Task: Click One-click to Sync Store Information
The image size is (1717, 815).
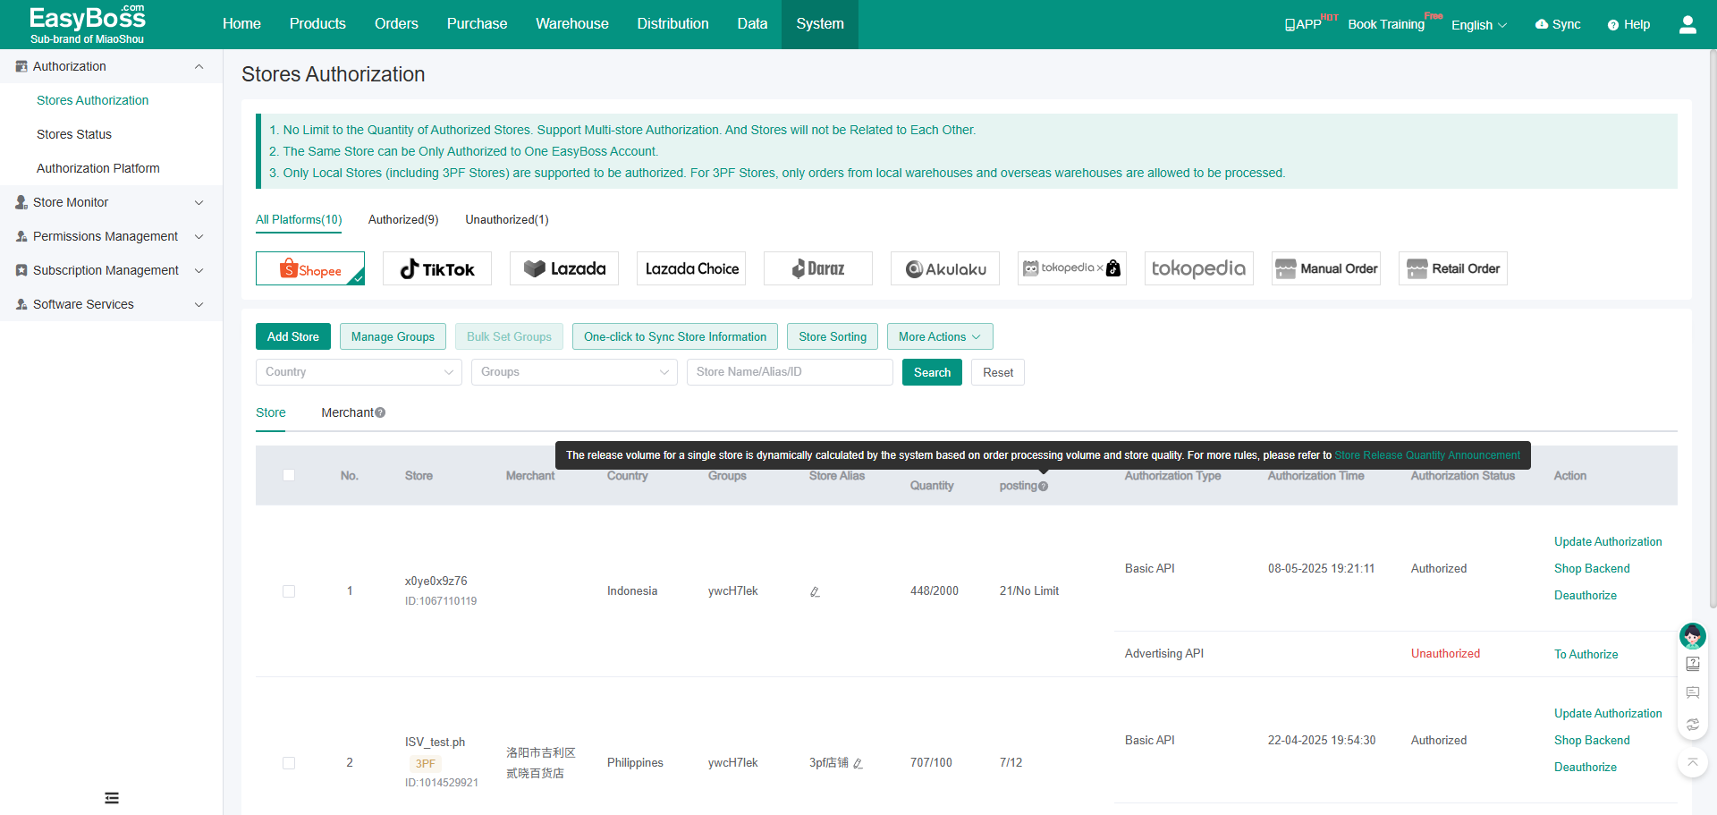Action: pyautogui.click(x=675, y=336)
